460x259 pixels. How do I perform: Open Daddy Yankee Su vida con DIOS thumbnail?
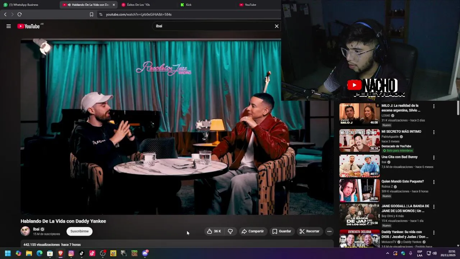pyautogui.click(x=359, y=239)
